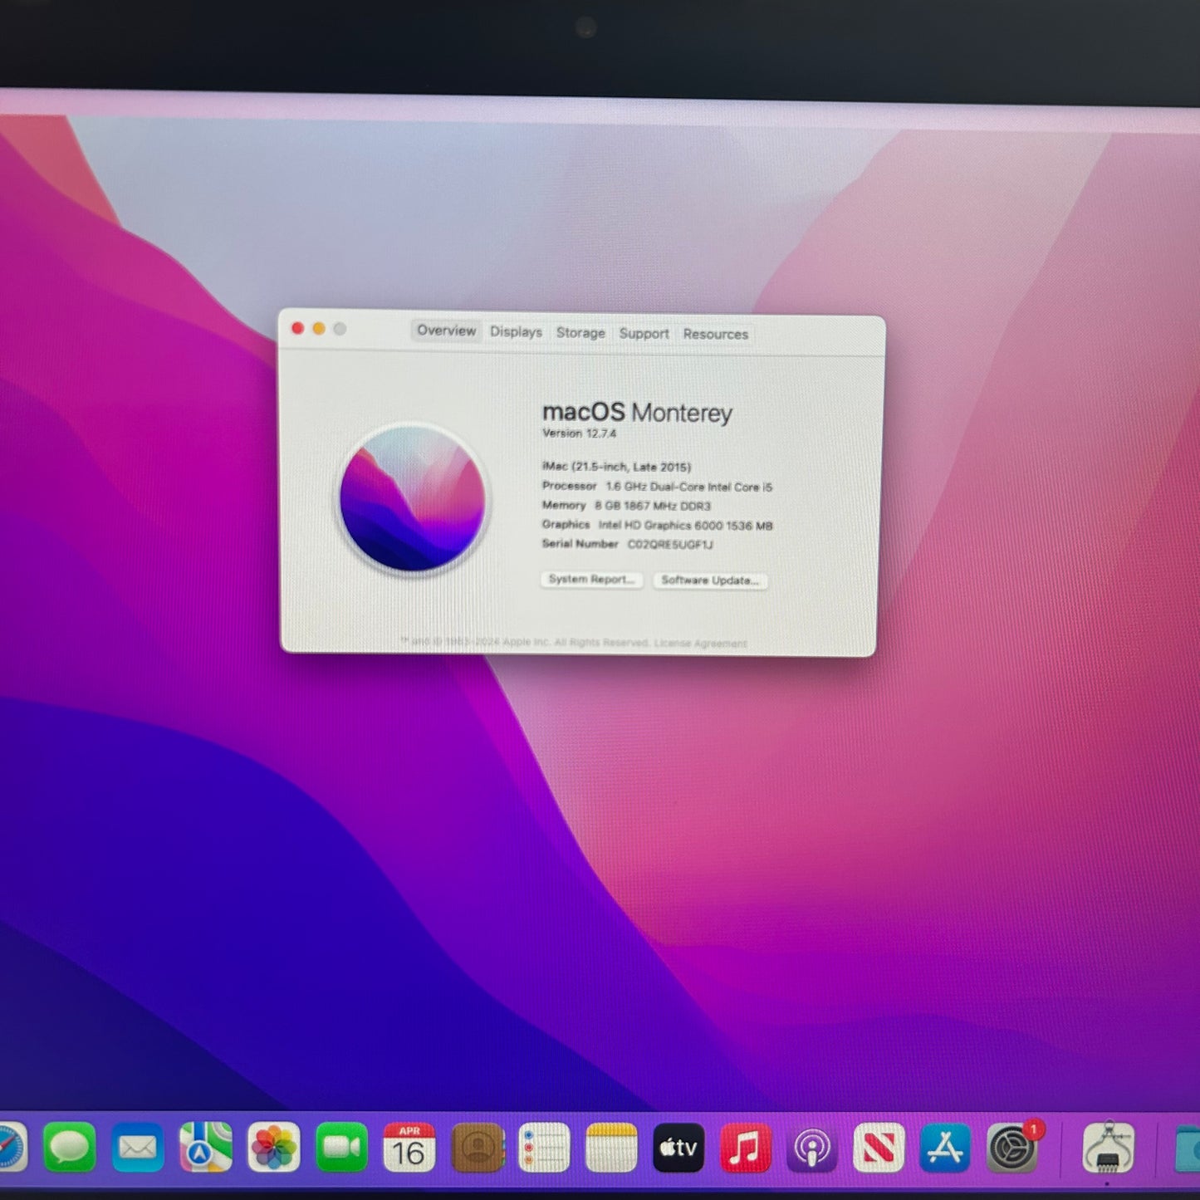Click the Version 12.7.4 text

point(579,433)
